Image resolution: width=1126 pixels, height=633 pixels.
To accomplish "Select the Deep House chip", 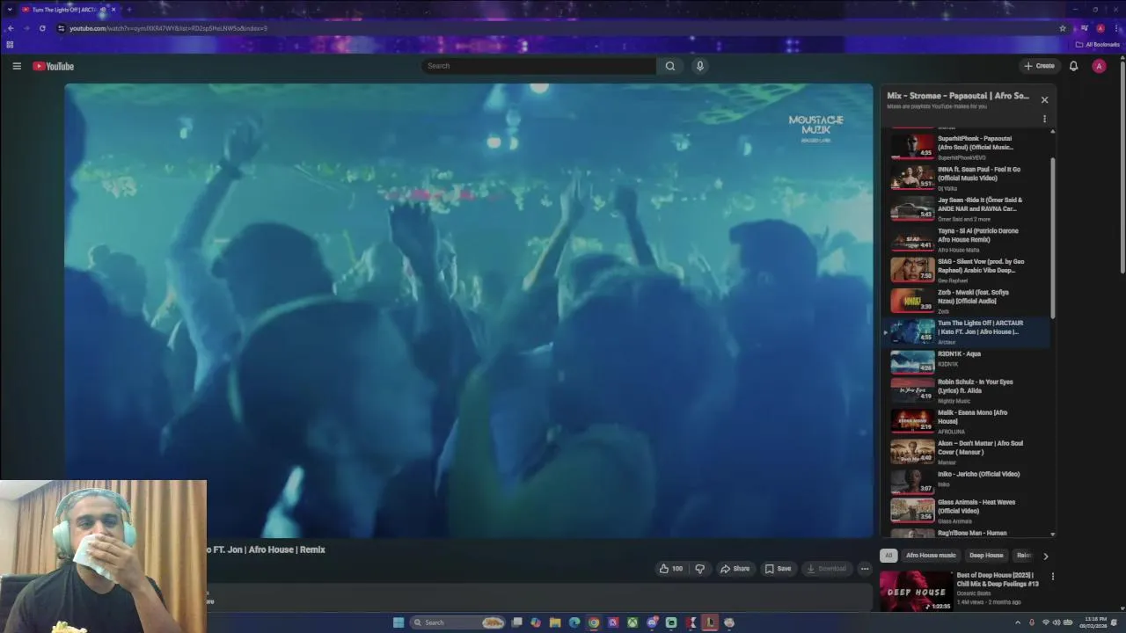I will pyautogui.click(x=986, y=556).
